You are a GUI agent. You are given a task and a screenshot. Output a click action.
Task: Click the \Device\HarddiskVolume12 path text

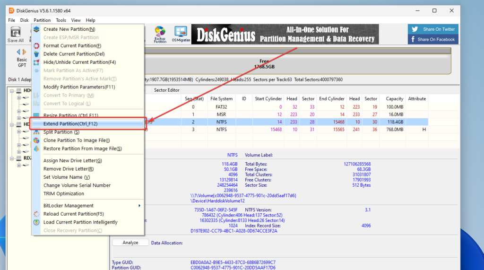pyautogui.click(x=217, y=201)
